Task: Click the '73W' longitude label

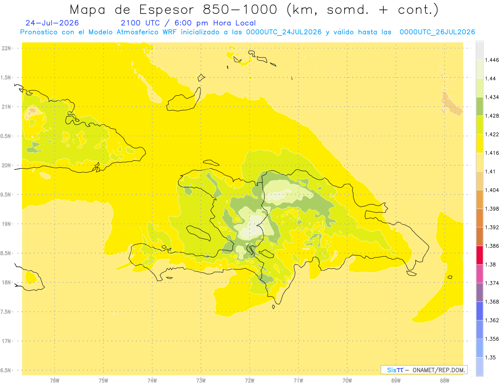Action: tap(201, 381)
